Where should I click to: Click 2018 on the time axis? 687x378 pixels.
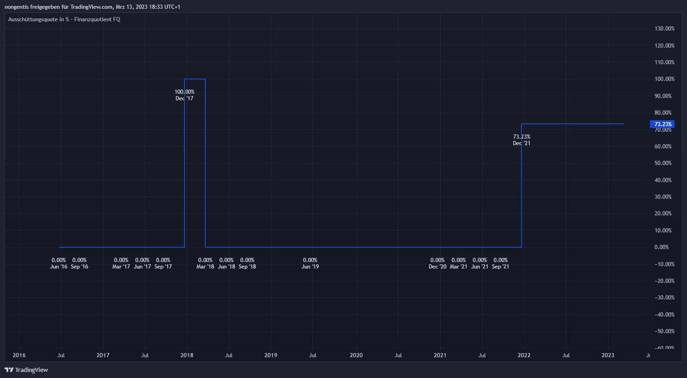187,355
